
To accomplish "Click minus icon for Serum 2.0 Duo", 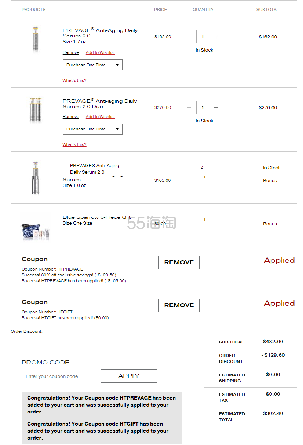I will (x=189, y=107).
